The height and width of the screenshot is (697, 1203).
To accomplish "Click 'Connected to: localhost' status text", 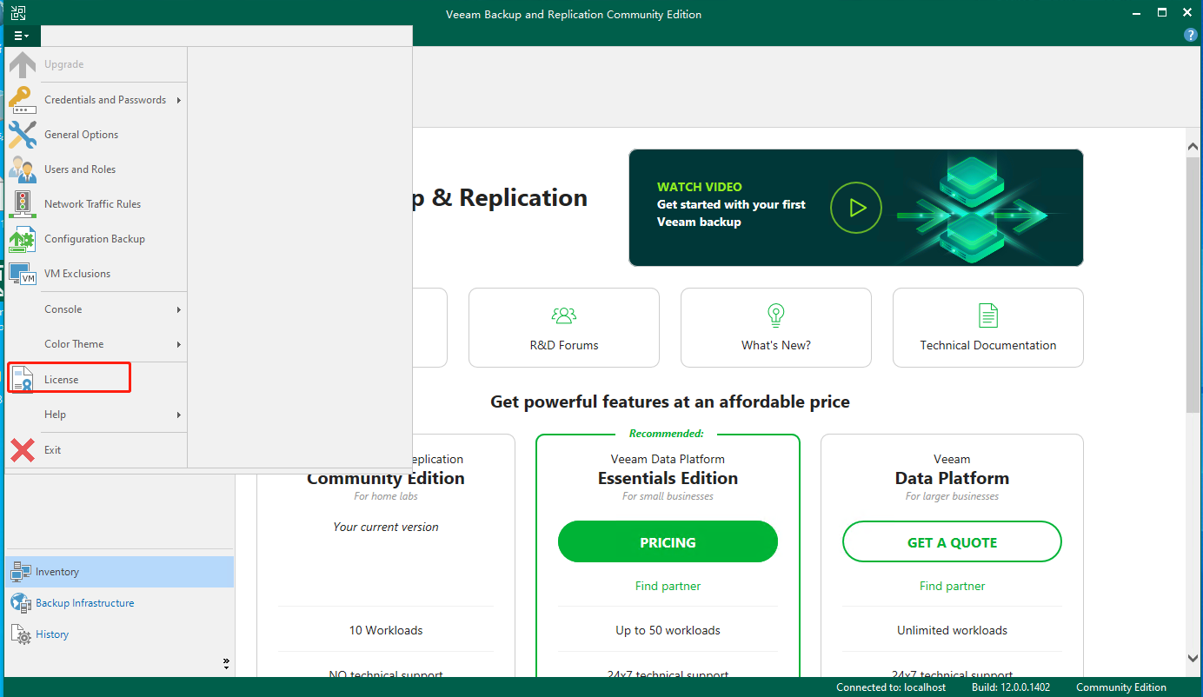I will coord(891,687).
